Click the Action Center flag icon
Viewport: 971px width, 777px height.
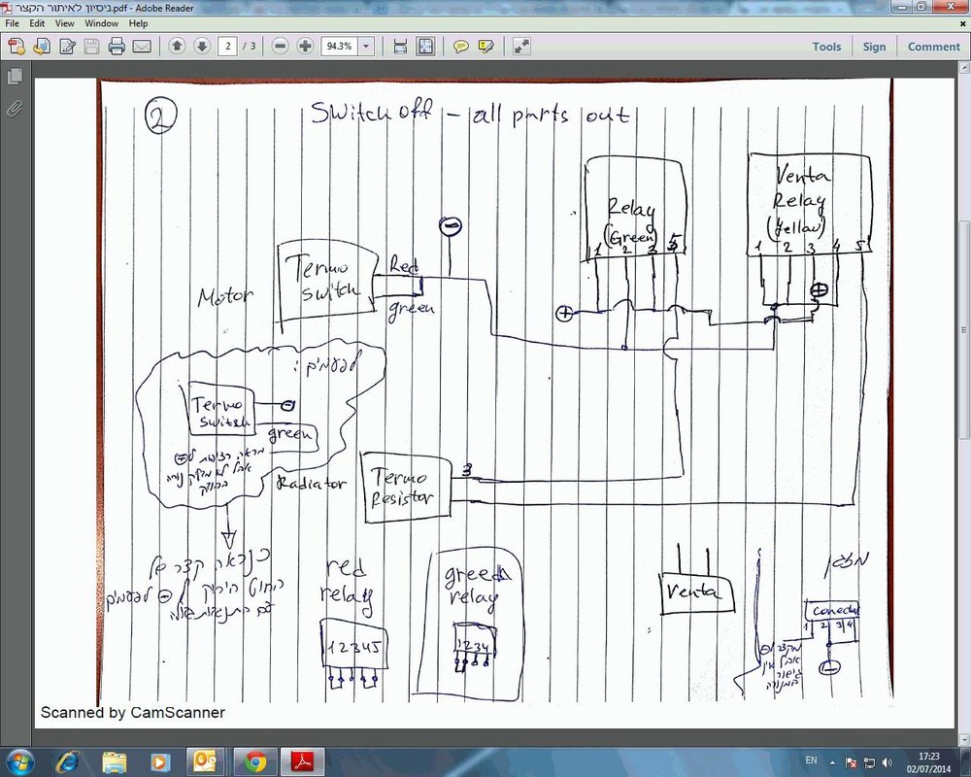coord(852,762)
